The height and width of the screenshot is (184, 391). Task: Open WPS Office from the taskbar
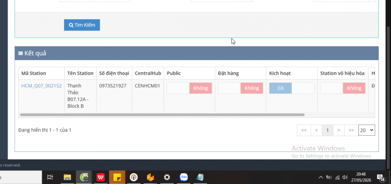click(101, 177)
